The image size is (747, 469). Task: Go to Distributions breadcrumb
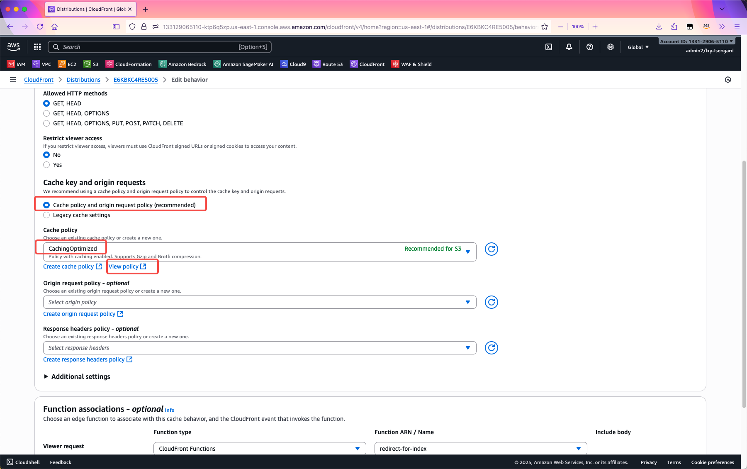coord(83,80)
